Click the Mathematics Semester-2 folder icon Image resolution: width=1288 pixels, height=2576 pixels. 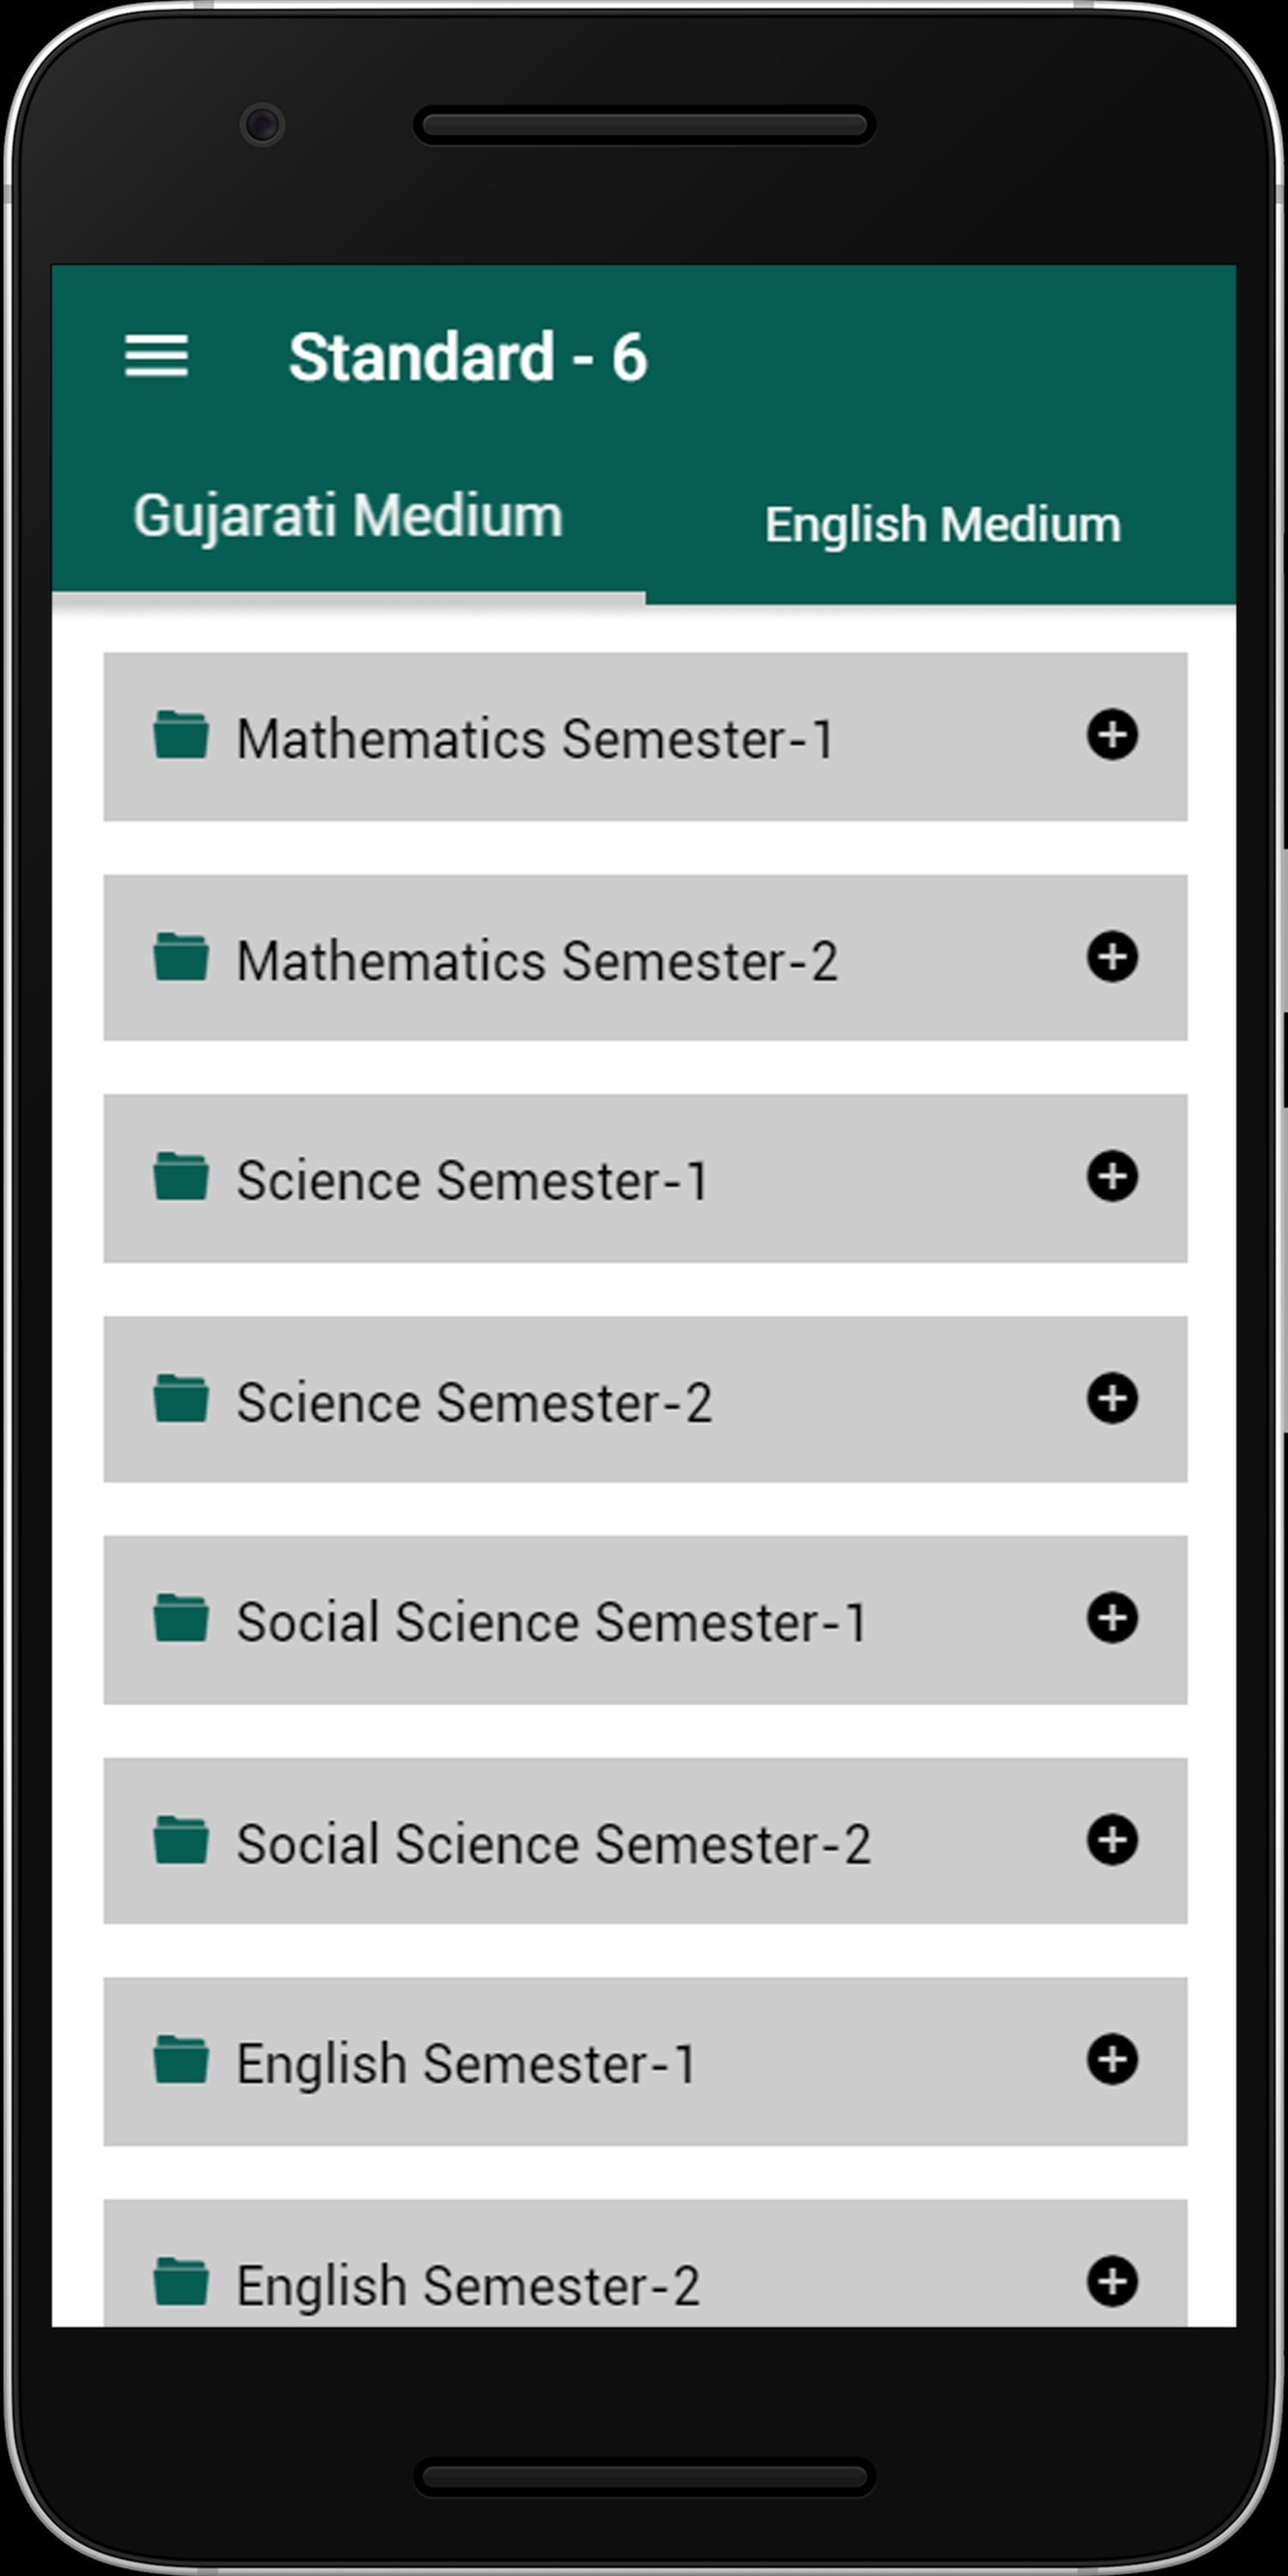[181, 957]
